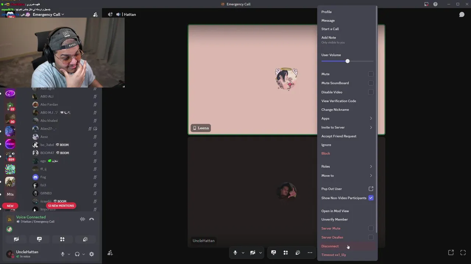Select Leena video tile
This screenshot has width=471, height=264.
[x=253, y=80]
